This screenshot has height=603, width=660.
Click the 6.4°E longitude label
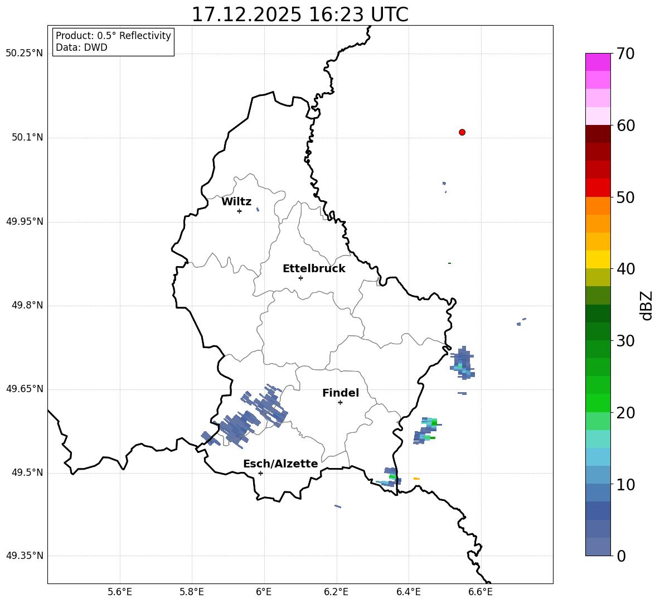click(408, 592)
